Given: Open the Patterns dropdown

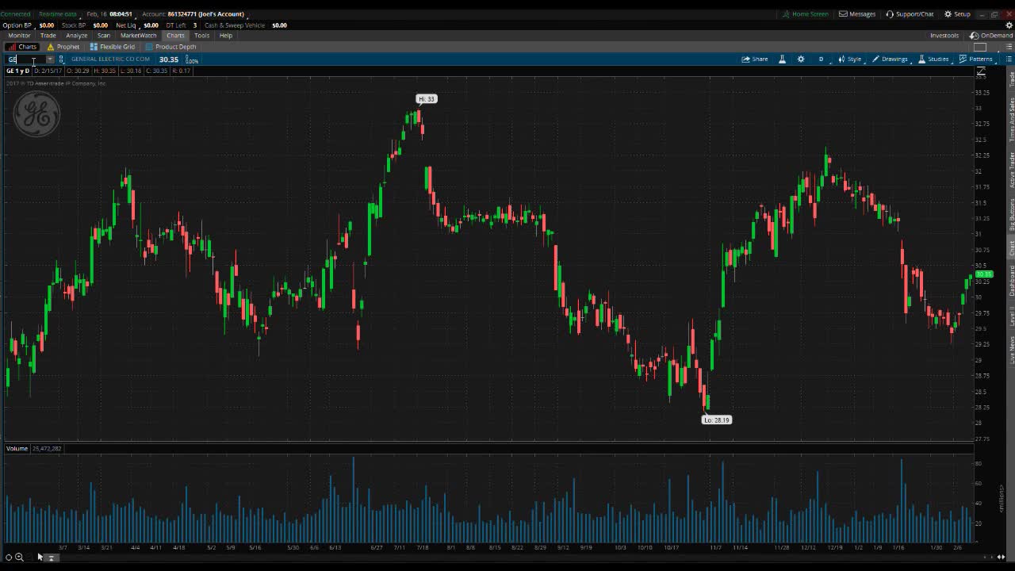Looking at the screenshot, I should pos(976,59).
